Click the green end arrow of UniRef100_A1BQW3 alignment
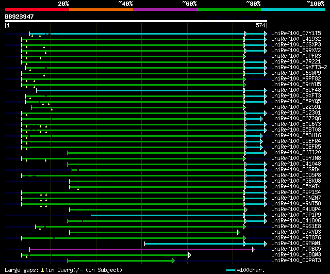Image resolution: width=330 pixels, height=274 pixels. [x=190, y=255]
